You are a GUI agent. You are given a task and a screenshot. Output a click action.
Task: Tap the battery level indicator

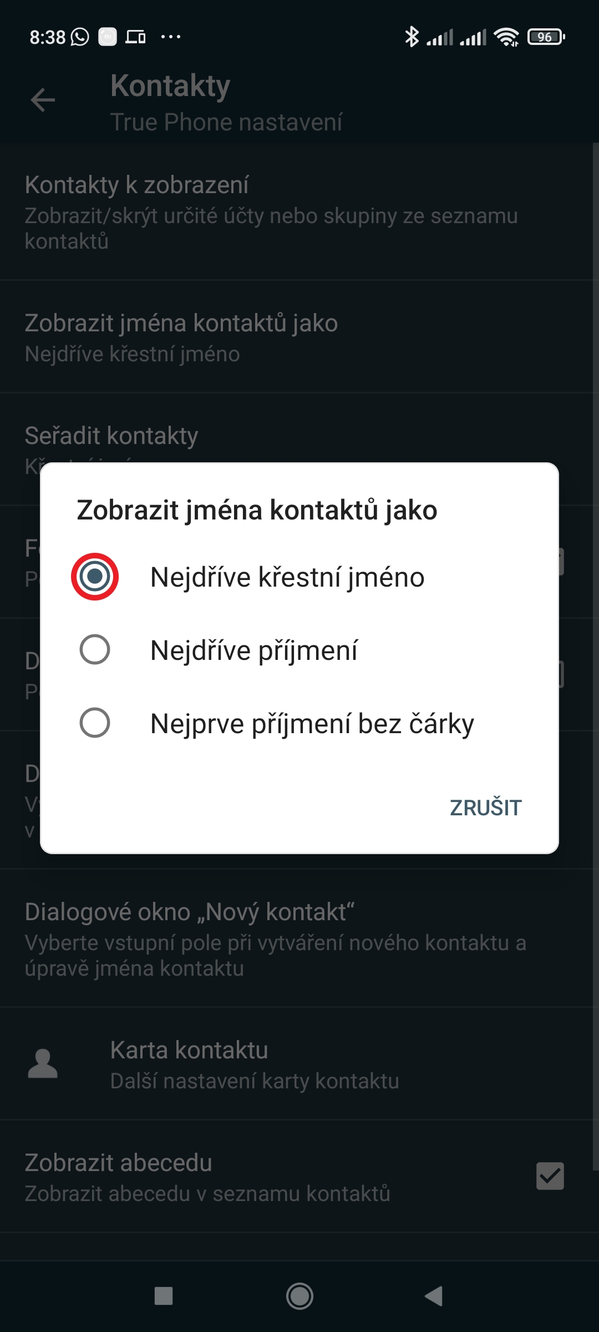pyautogui.click(x=546, y=37)
